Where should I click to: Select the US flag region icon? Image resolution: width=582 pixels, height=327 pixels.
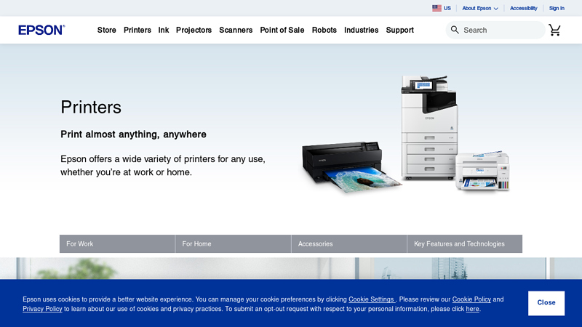coord(436,8)
